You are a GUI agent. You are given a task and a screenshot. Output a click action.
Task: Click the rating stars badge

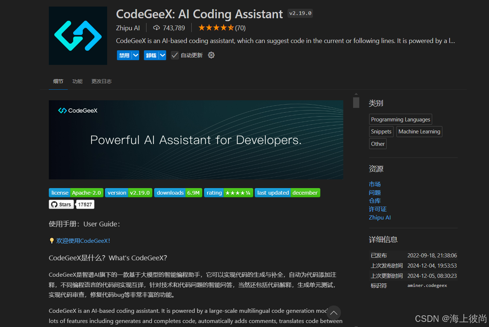coord(228,193)
